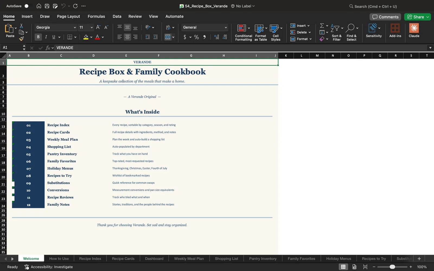Click the Cut scissors icon
Image resolution: width=434 pixels, height=271 pixels.
pos(21,26)
